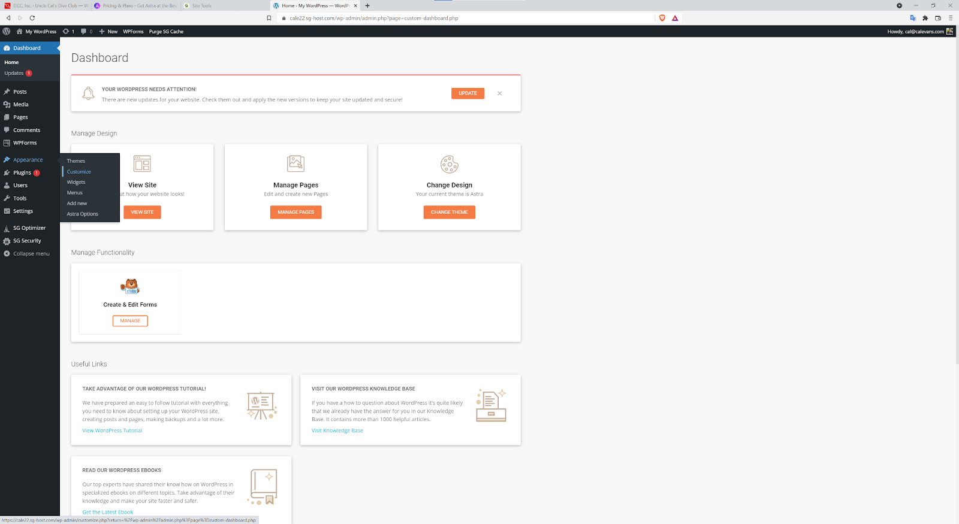
Task: Open the browser hamburger menu
Action: (951, 18)
